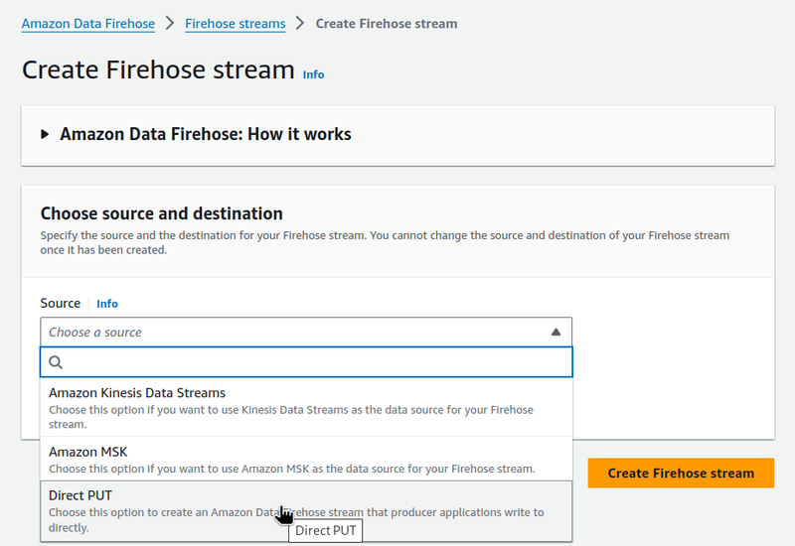Click the dropdown caret arrow icon
The image size is (795, 546).
556,333
